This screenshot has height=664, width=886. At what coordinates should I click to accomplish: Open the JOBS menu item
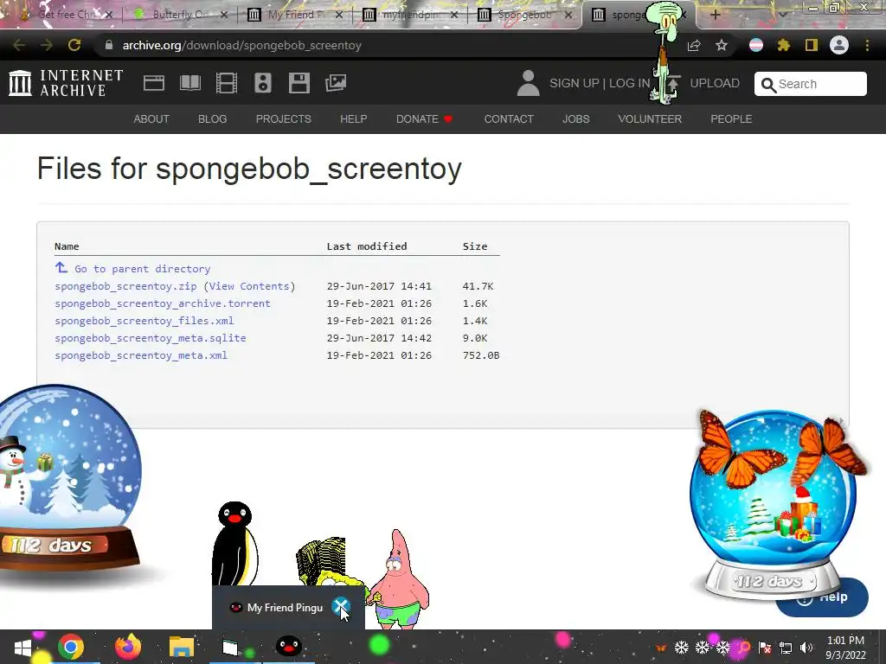(575, 119)
